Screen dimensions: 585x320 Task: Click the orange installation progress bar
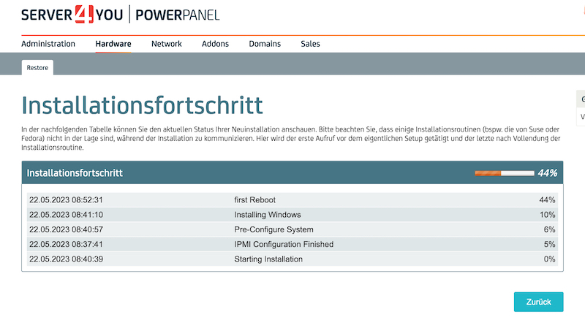coord(504,173)
